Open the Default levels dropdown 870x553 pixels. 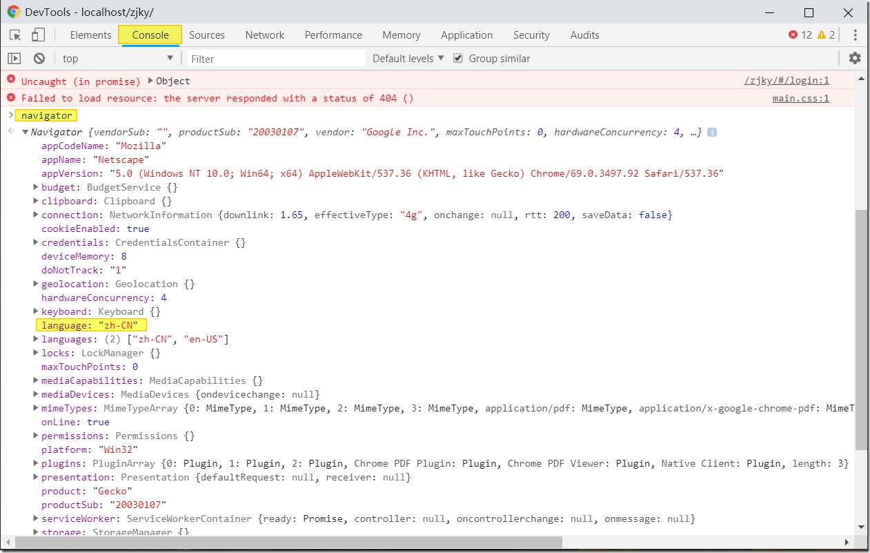pos(408,59)
